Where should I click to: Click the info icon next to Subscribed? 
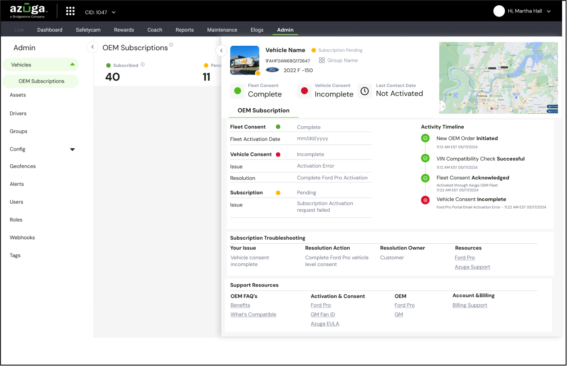143,64
